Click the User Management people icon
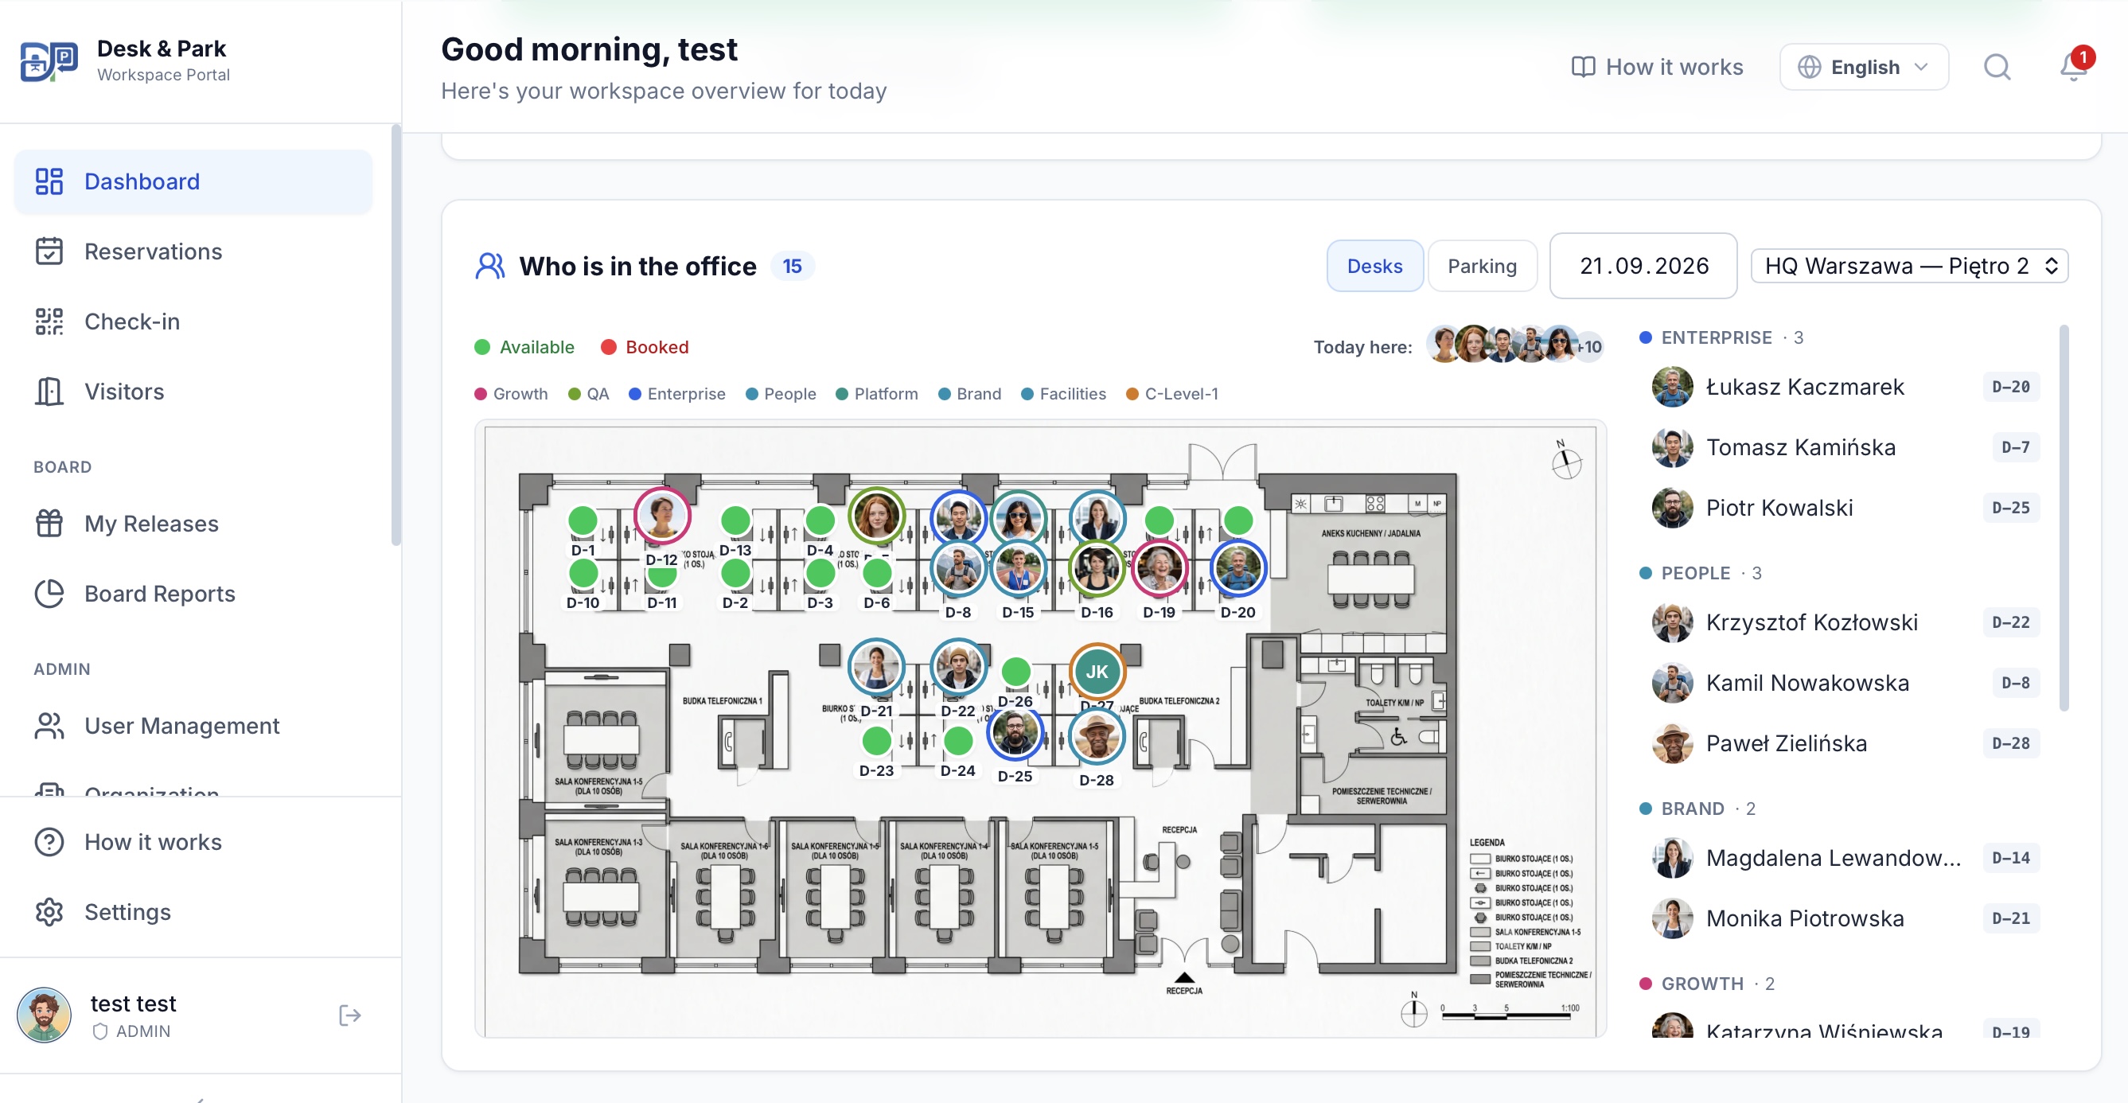The image size is (2128, 1103). tap(49, 727)
